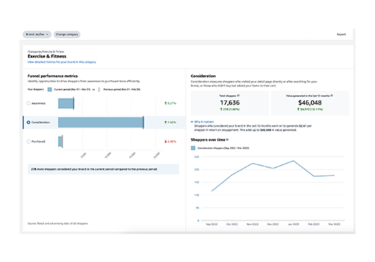Click the red down arrow for Purchased

coord(166,142)
